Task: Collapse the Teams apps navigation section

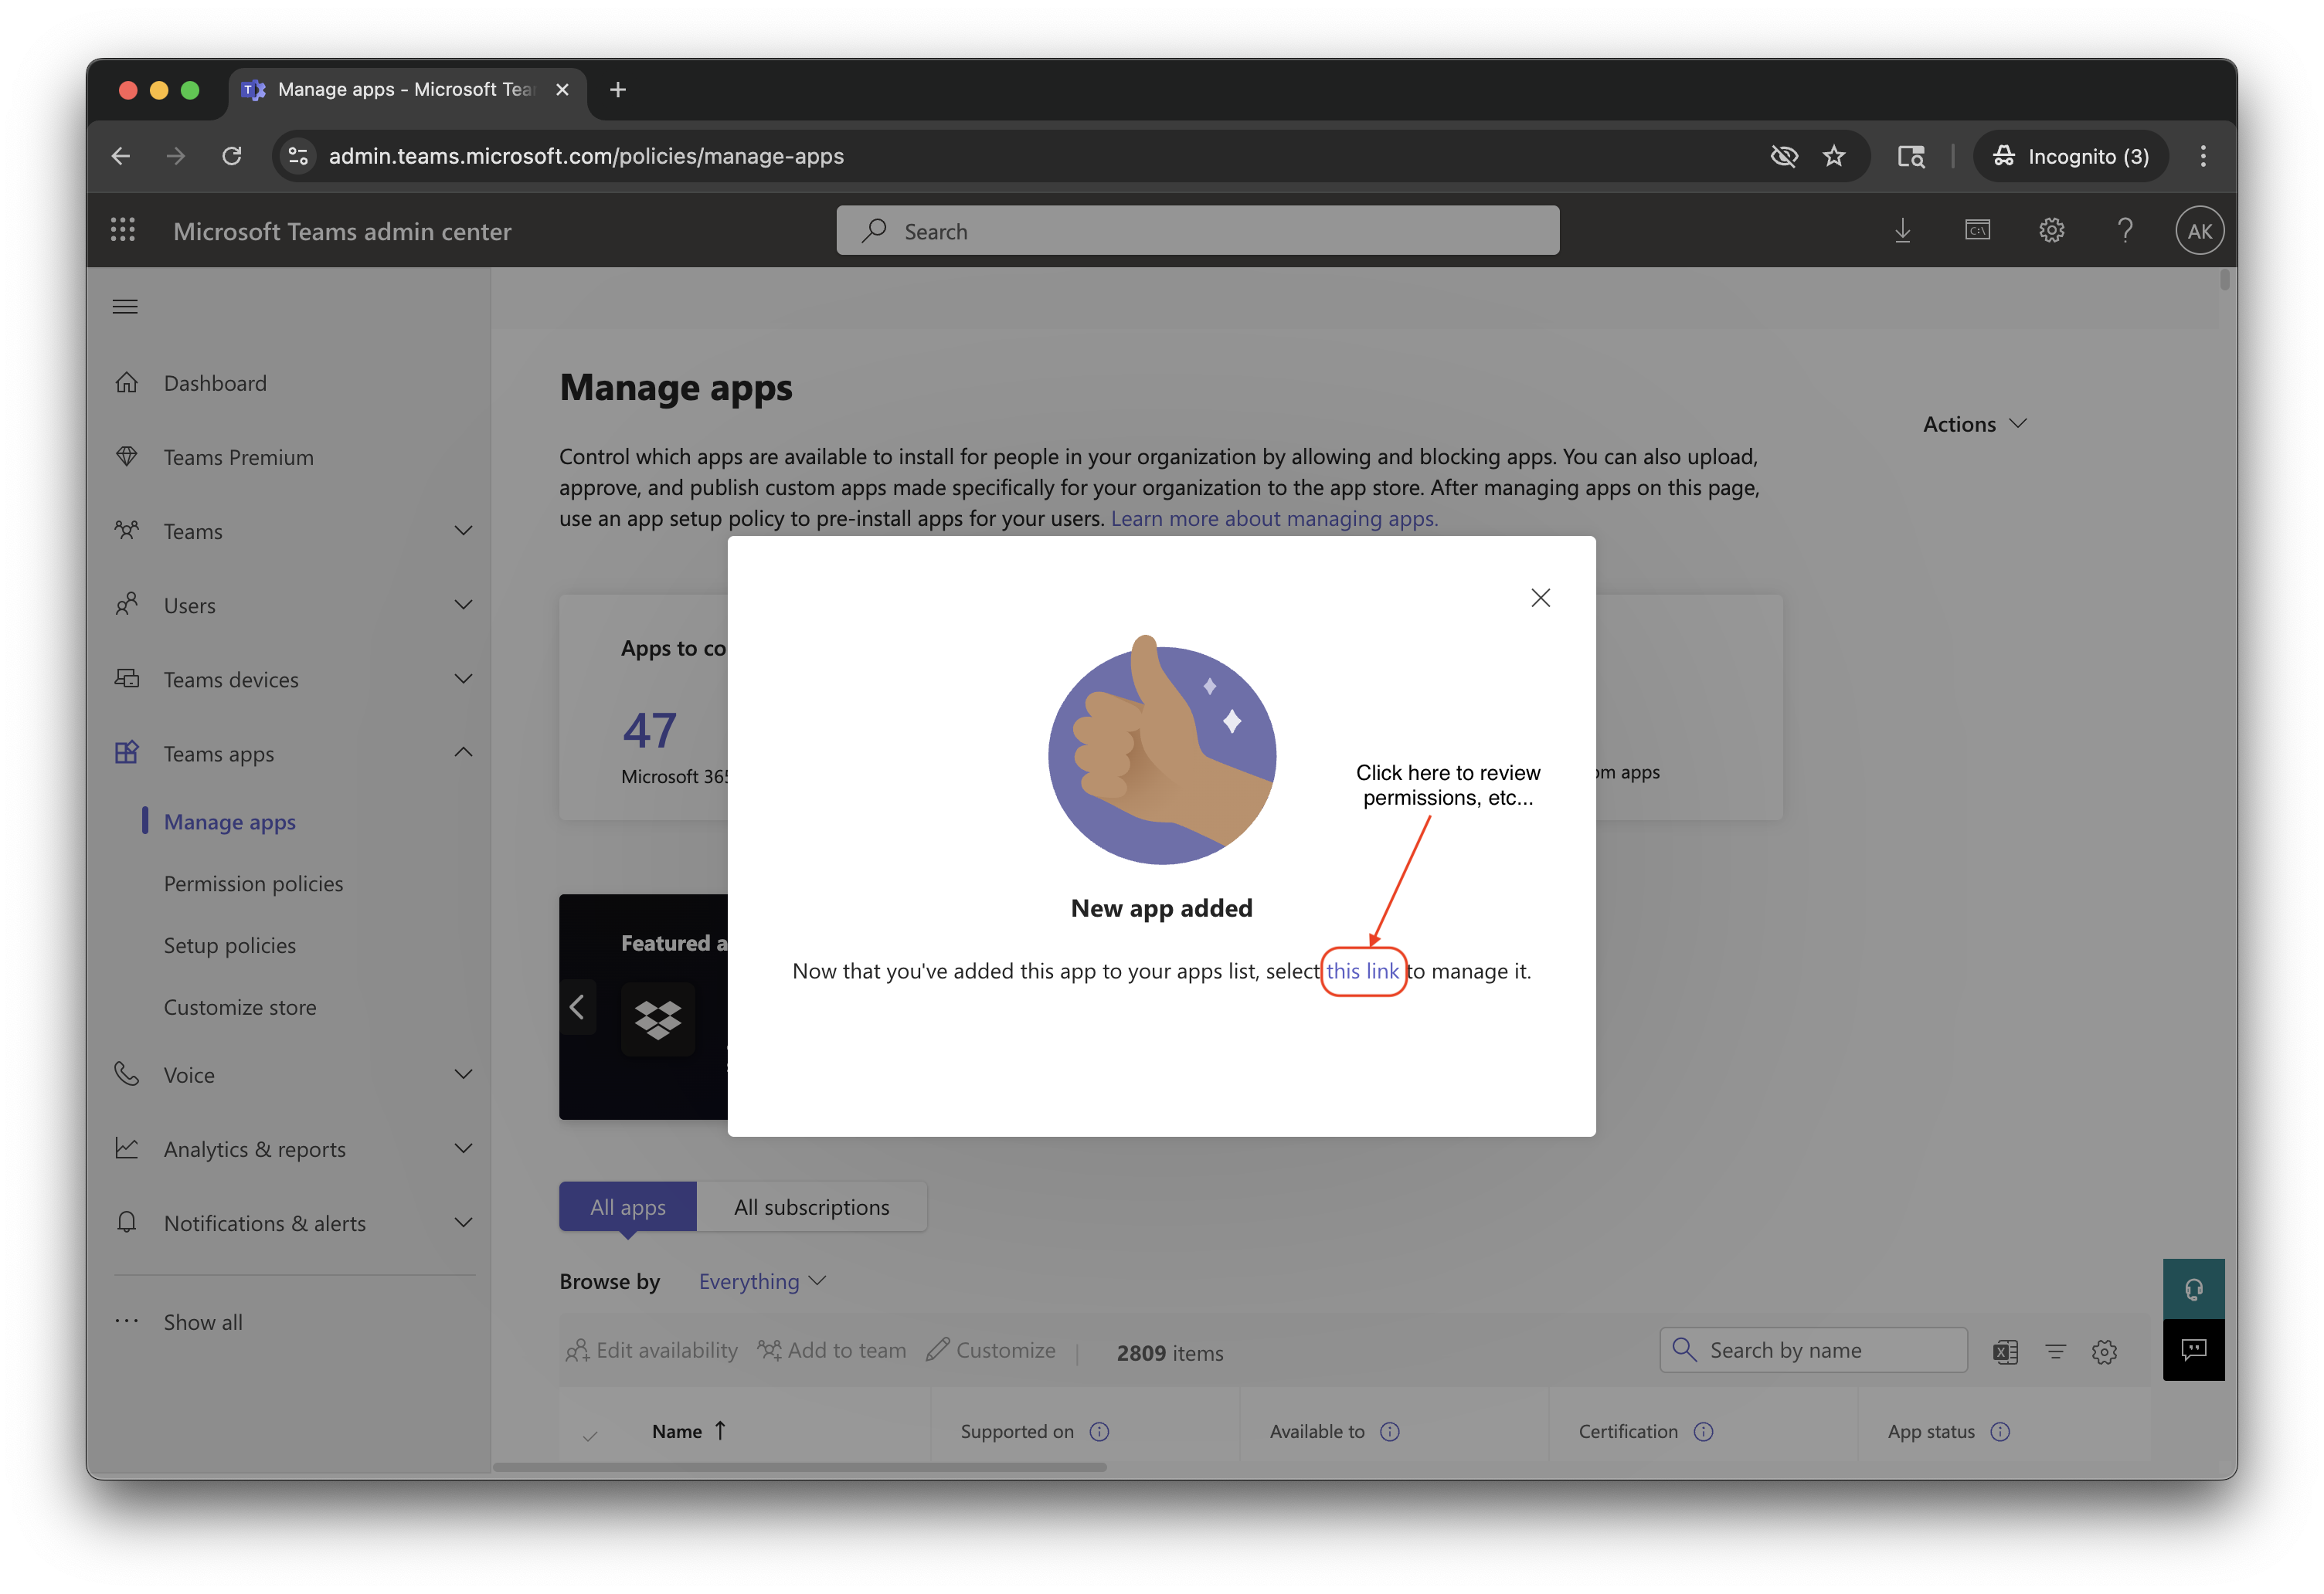Action: pos(463,752)
